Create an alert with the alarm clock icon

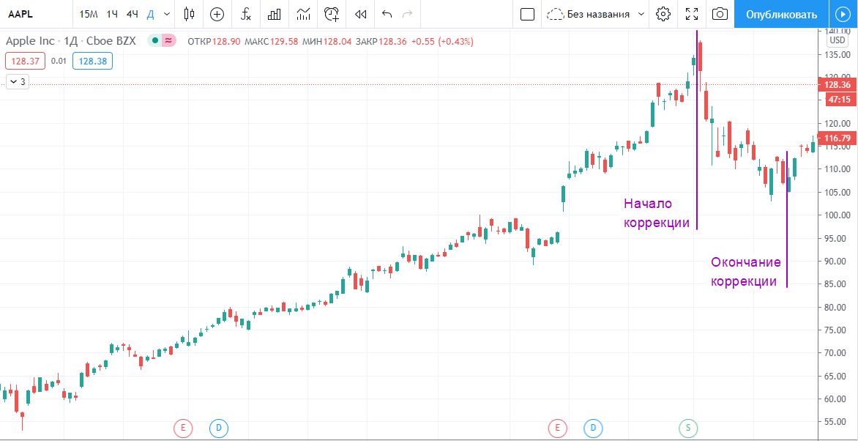pos(332,14)
